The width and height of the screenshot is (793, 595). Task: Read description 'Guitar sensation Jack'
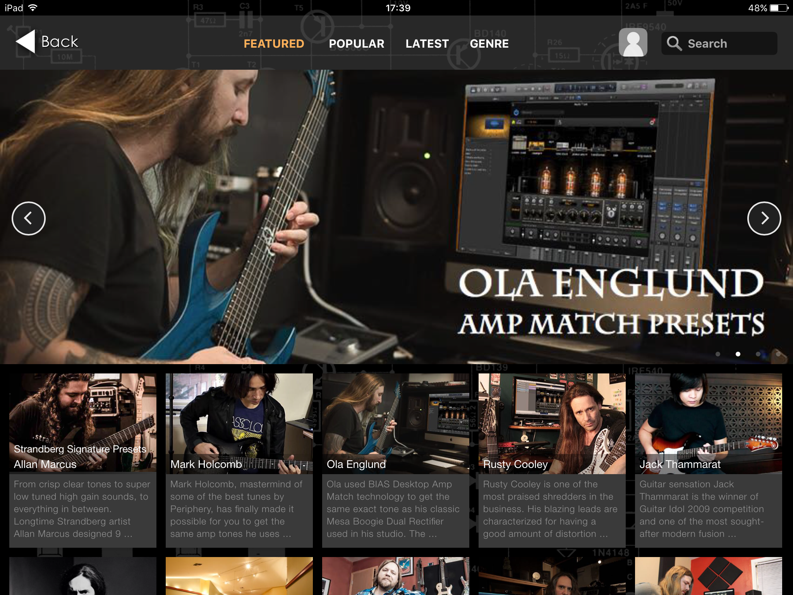coord(687,484)
